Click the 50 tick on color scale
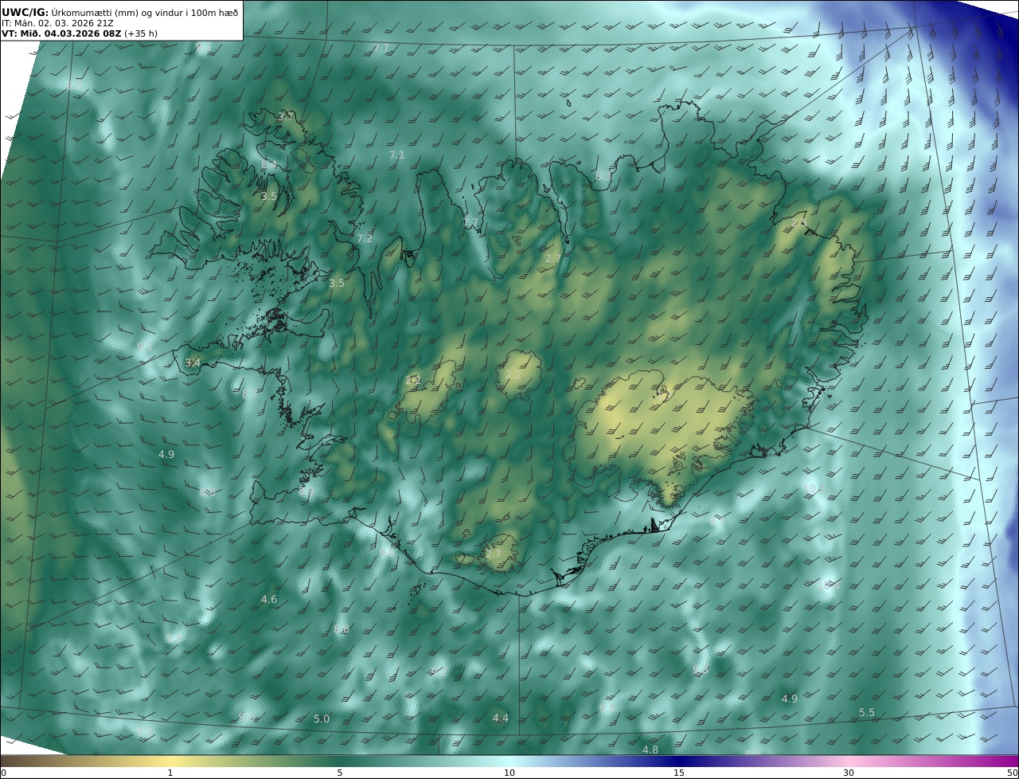 [x=1013, y=773]
